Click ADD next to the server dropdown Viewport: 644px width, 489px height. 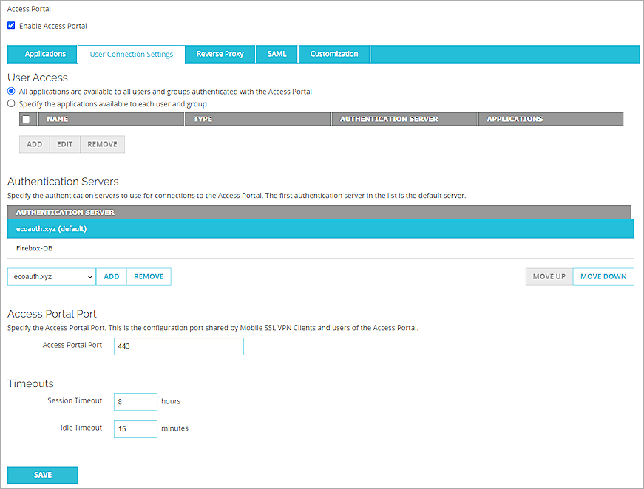tap(111, 276)
